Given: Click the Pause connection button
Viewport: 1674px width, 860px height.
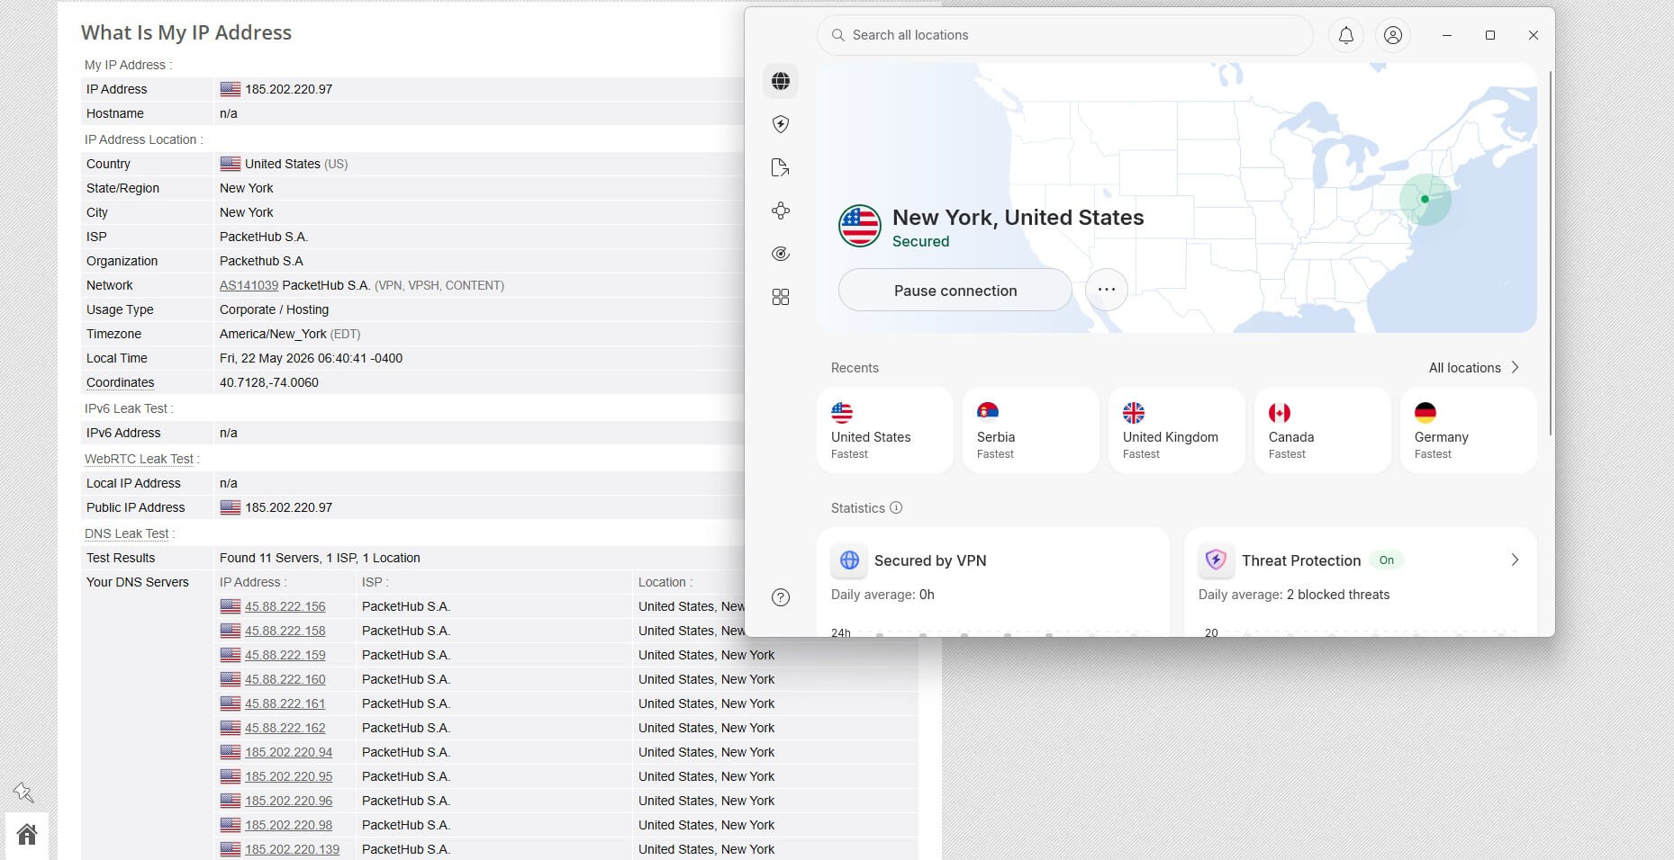Looking at the screenshot, I should (955, 291).
